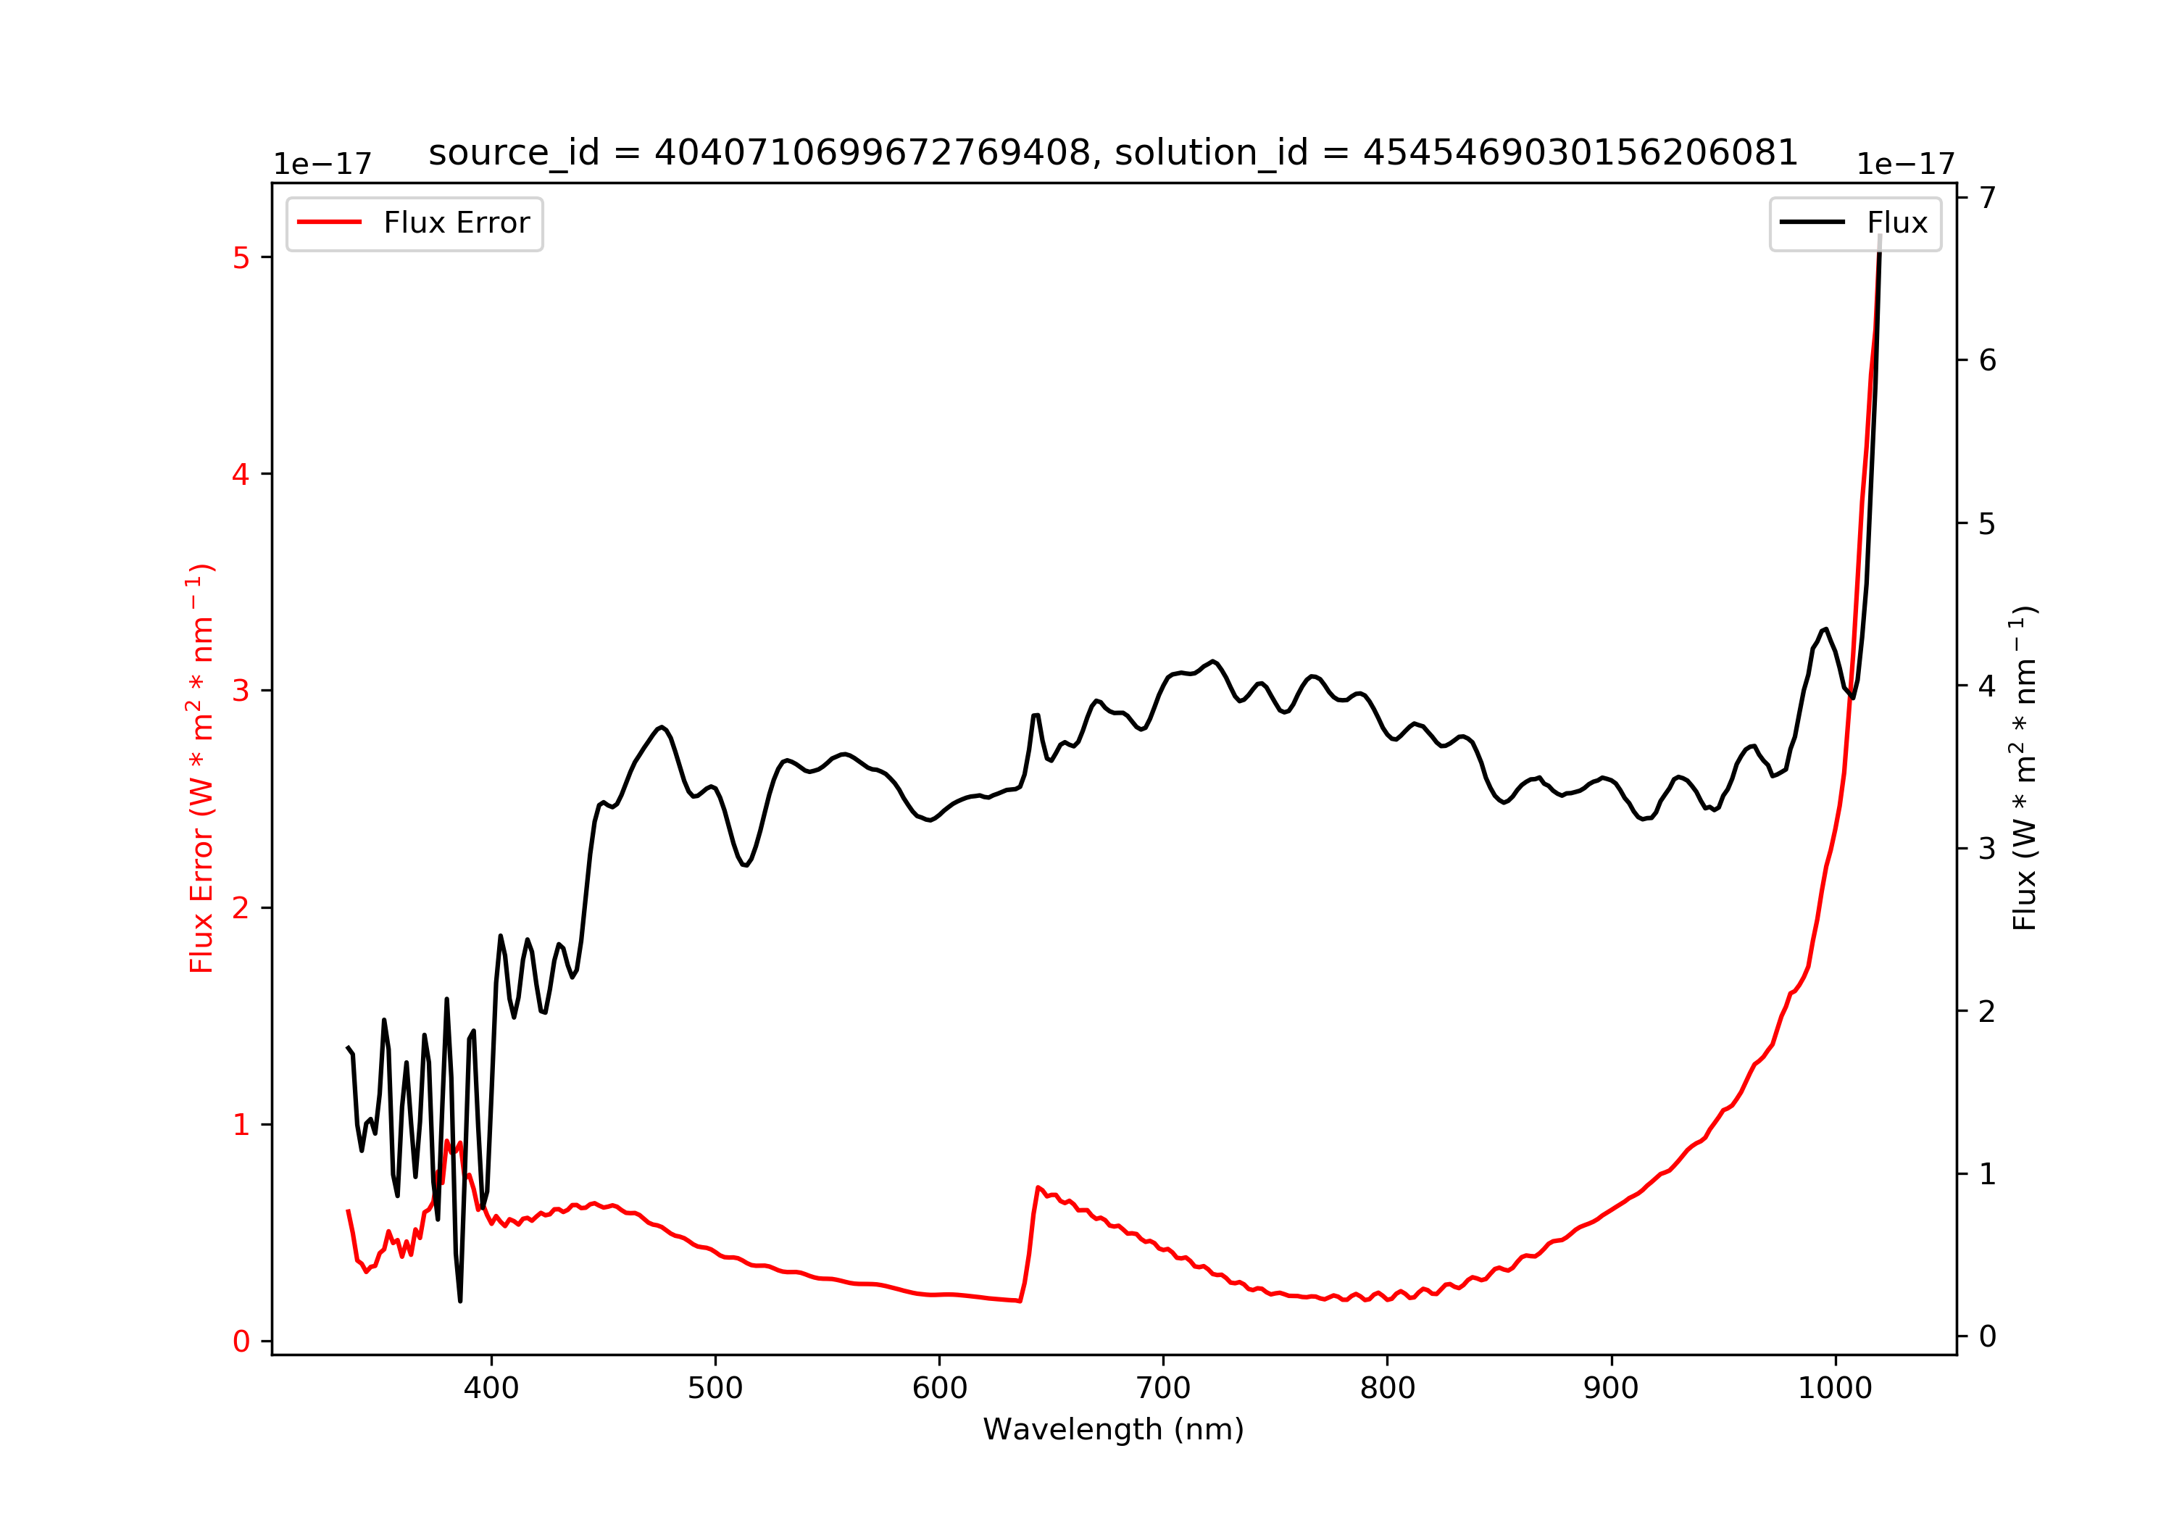
Task: Click the black Flux legend line
Action: coord(1812,223)
